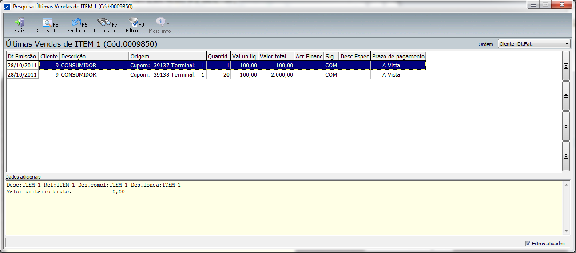Click the Dados adicionais scrollbar down arrow
The width and height of the screenshot is (576, 253).
[x=566, y=231]
